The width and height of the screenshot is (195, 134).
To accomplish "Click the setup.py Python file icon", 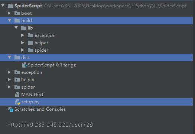I will [17, 102].
